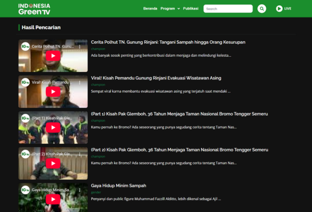Screen dimensions: 312x212
Task: Click embedded video title 'Cerita Polhut TN. Gunu...'
Action: pos(53,47)
